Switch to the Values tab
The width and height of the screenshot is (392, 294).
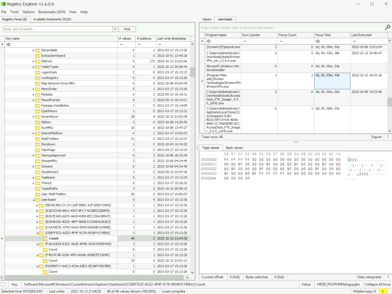pos(206,19)
